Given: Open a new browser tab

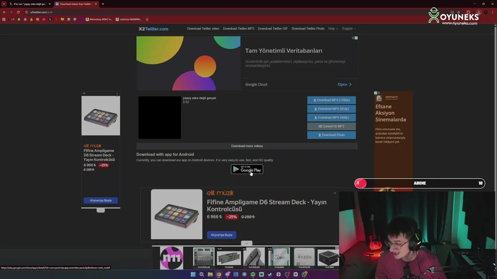Looking at the screenshot, I should click(103, 4).
